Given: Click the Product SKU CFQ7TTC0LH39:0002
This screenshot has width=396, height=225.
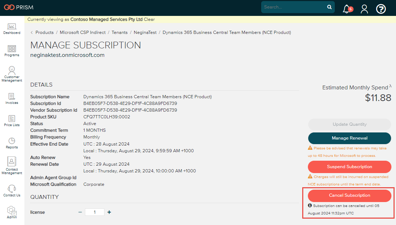Looking at the screenshot, I should pos(107,117).
